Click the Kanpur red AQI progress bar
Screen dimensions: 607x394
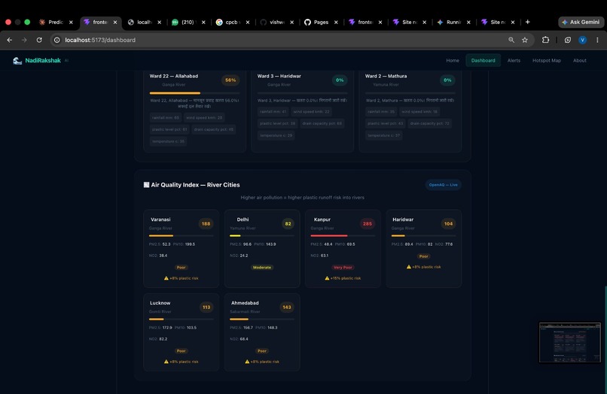click(x=343, y=236)
